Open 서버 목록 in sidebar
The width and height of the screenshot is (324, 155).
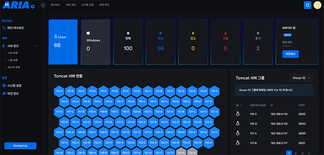13,53
